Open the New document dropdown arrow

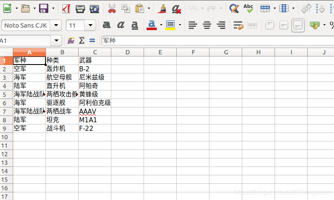[17, 8]
